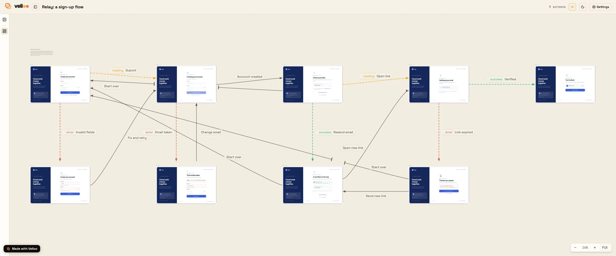Image resolution: width=616 pixels, height=256 pixels.
Task: Click the 16% zoom level value
Action: (585, 248)
